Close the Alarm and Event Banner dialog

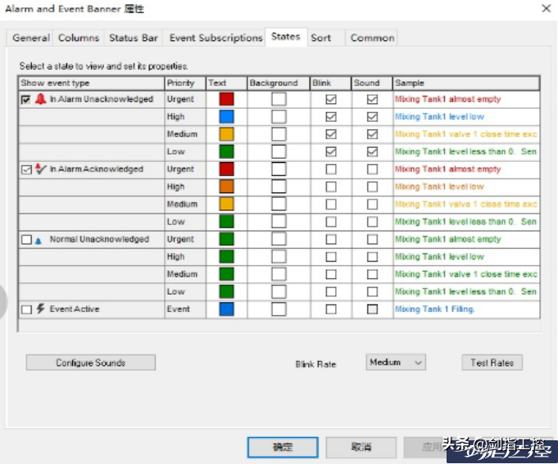click(546, 7)
